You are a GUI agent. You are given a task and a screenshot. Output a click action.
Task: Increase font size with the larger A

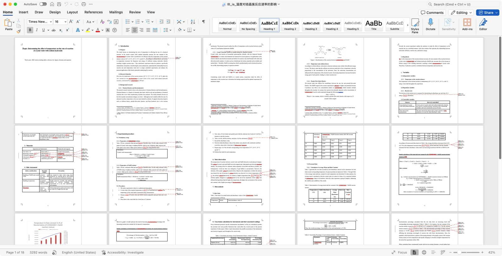[71, 22]
